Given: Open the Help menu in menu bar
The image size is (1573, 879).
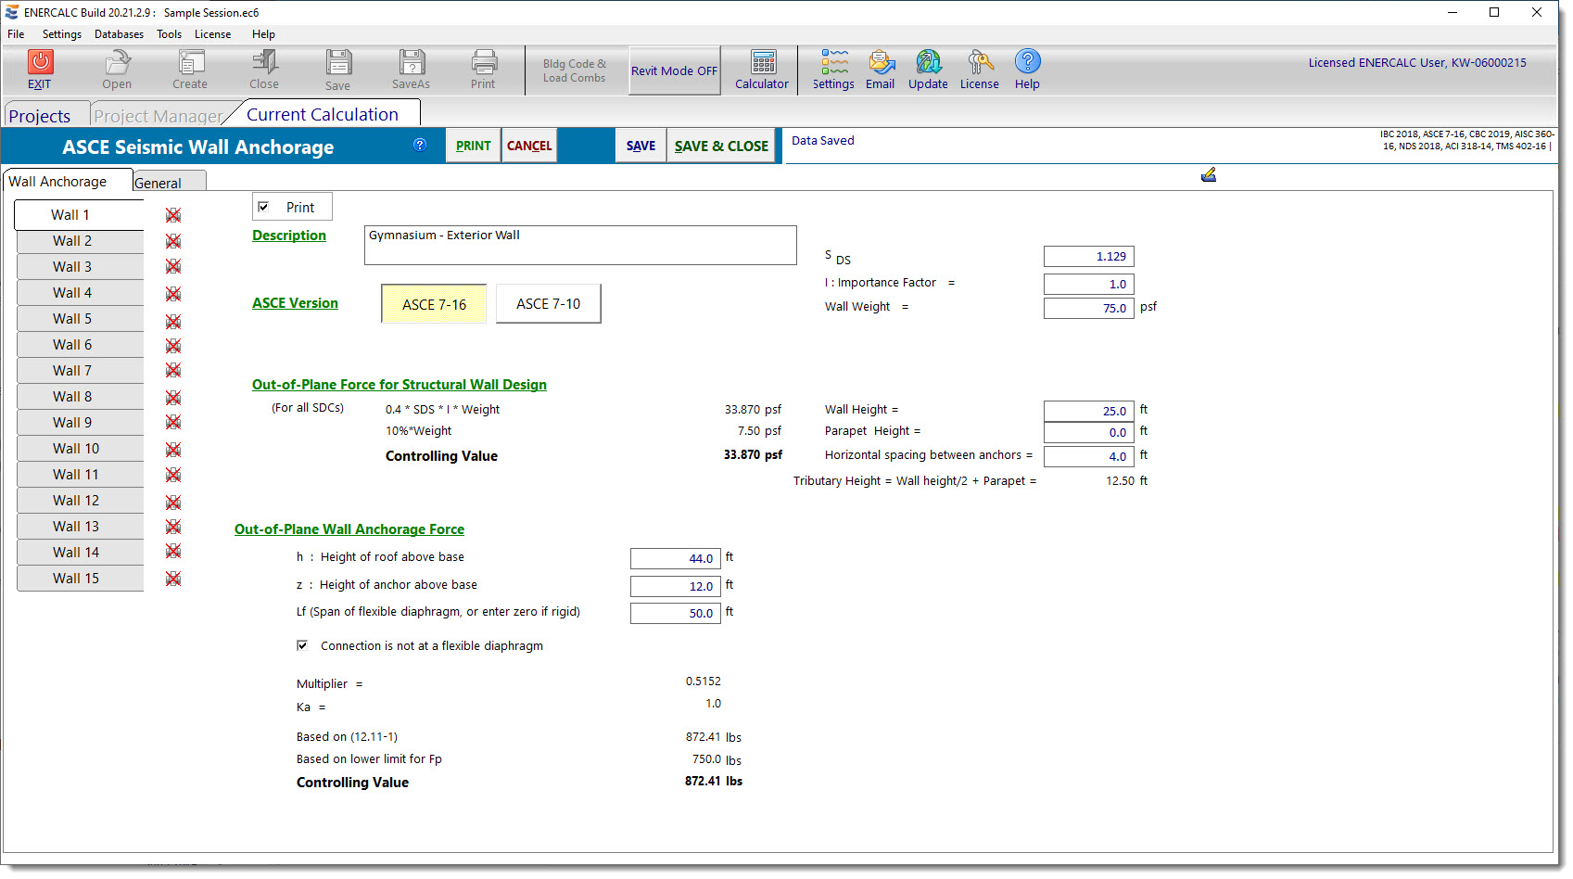Looking at the screenshot, I should tap(263, 34).
